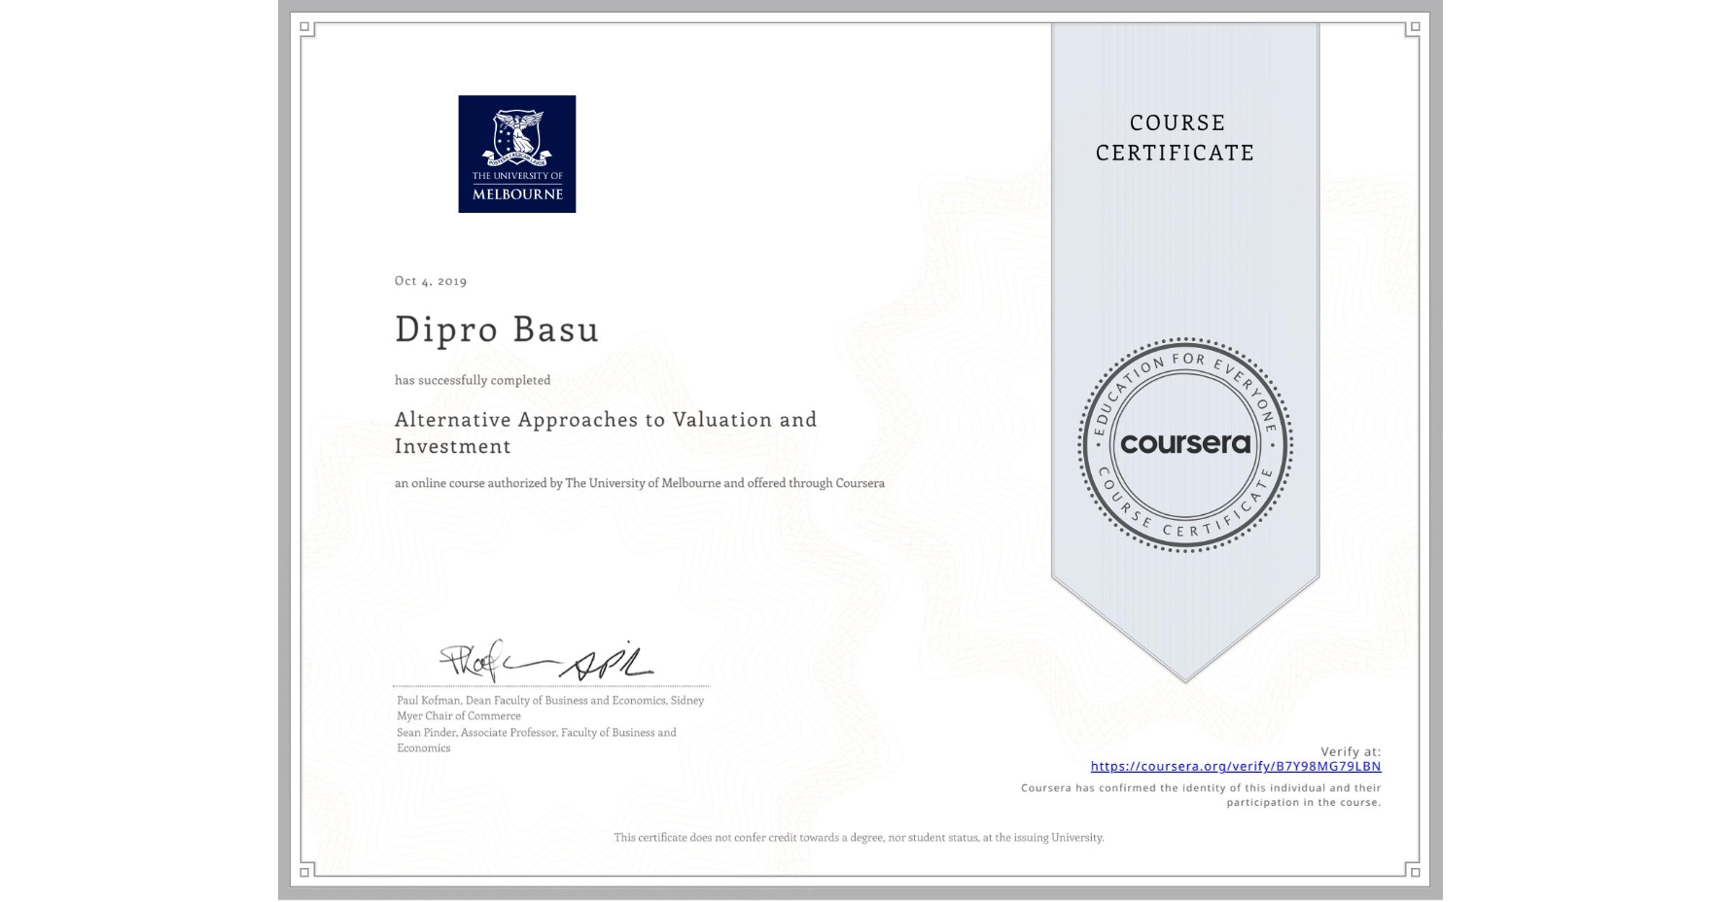The height and width of the screenshot is (902, 1723).
Task: Click the 'COURSE CERTIFICATE' banner heading
Action: pyautogui.click(x=1176, y=137)
